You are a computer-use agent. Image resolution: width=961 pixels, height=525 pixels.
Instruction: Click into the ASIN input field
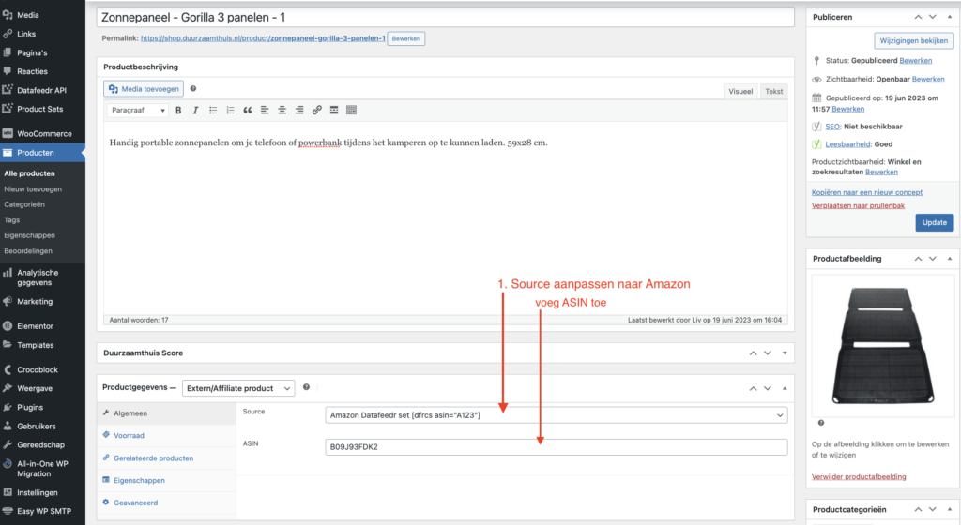(556, 446)
